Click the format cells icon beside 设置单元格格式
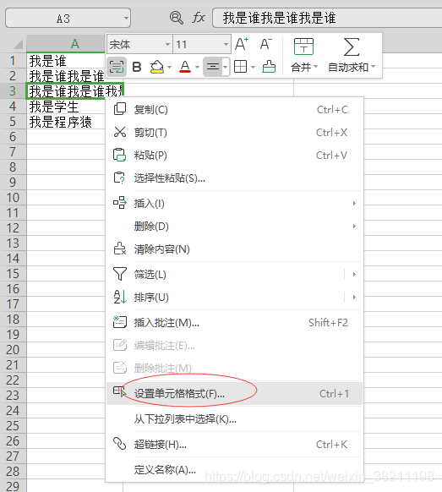 pos(119,392)
